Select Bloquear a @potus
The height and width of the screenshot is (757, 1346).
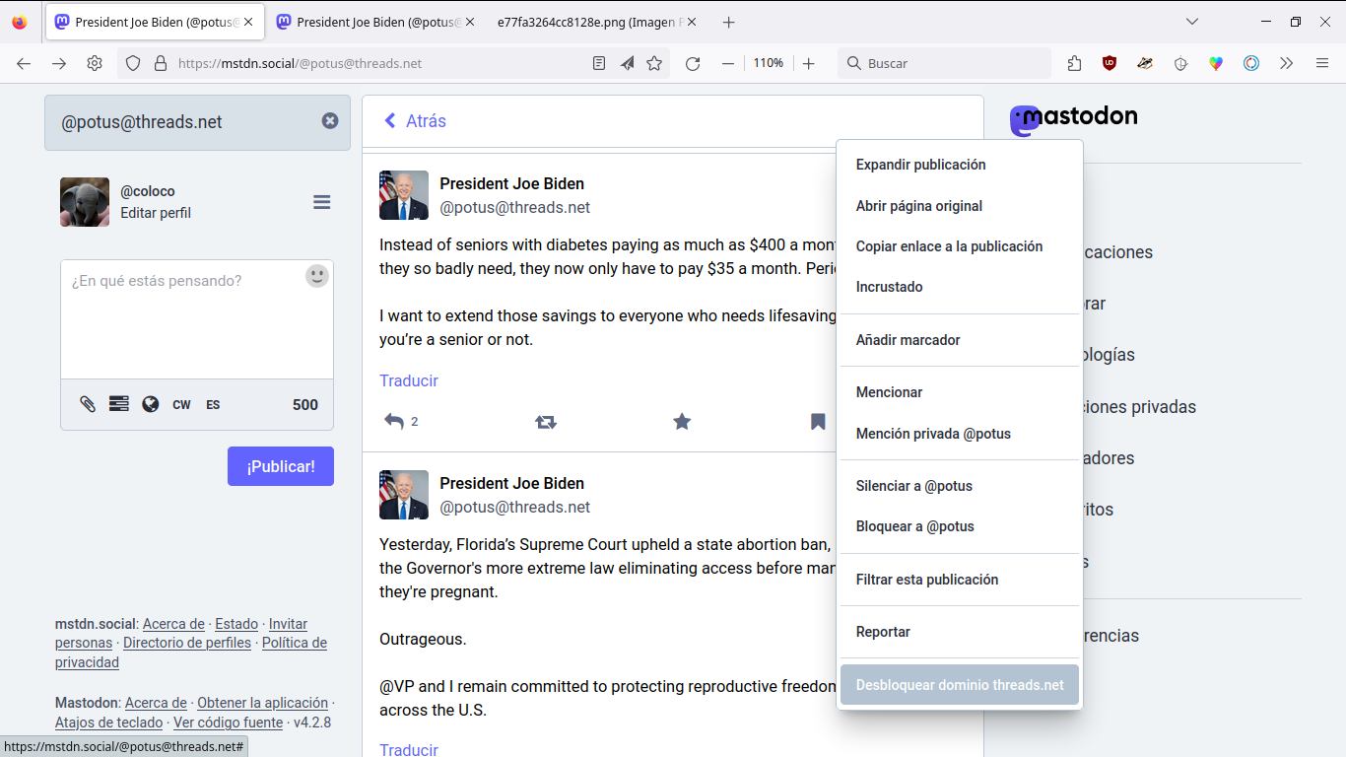[960, 526]
